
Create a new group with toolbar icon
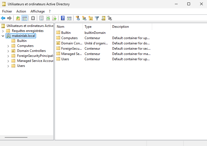[x=84, y=18]
